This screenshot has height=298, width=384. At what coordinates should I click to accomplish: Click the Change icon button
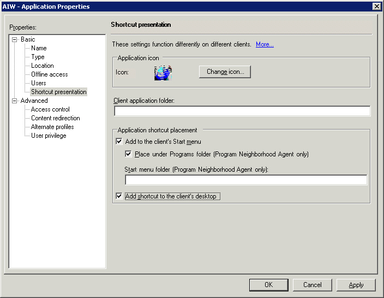pyautogui.click(x=225, y=72)
